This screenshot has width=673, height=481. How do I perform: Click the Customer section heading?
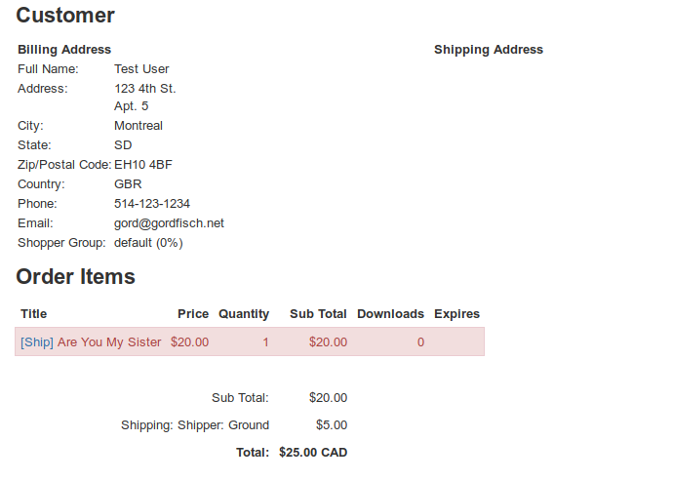click(65, 16)
